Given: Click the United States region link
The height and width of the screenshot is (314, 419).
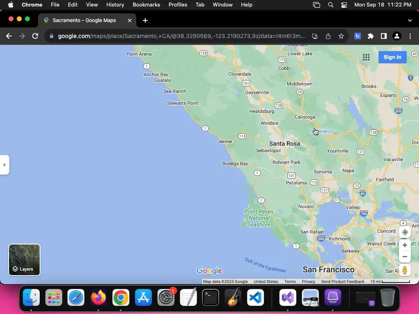Looking at the screenshot, I should pyautogui.click(x=266, y=281).
